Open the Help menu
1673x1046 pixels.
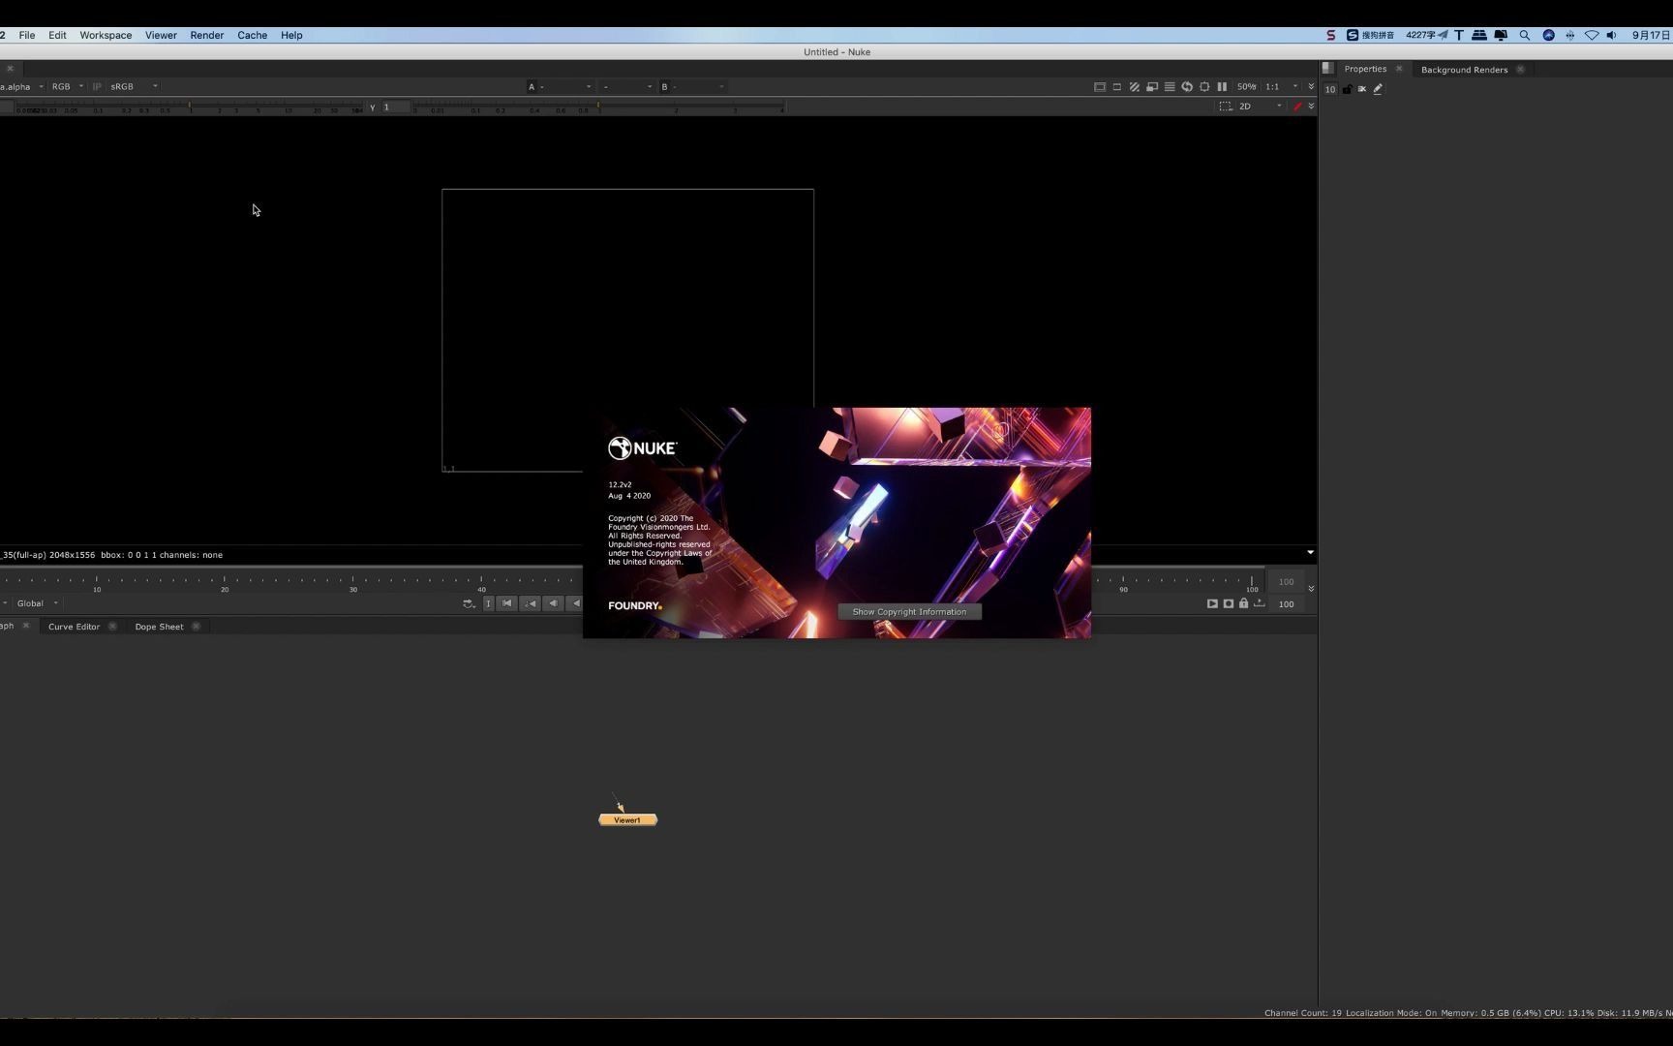click(x=291, y=35)
